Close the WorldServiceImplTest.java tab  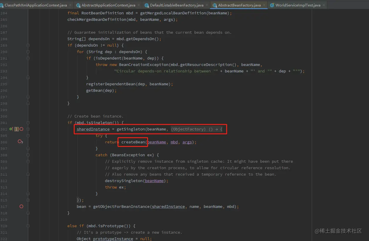(x=324, y=5)
